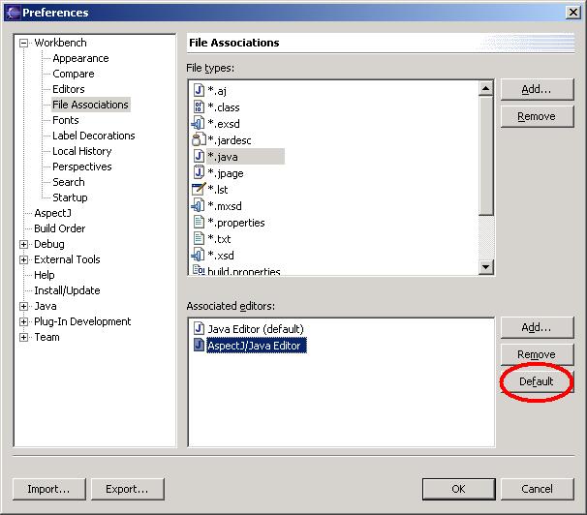Open the Editors preferences page
Image resolution: width=587 pixels, height=515 pixels.
coord(69,89)
